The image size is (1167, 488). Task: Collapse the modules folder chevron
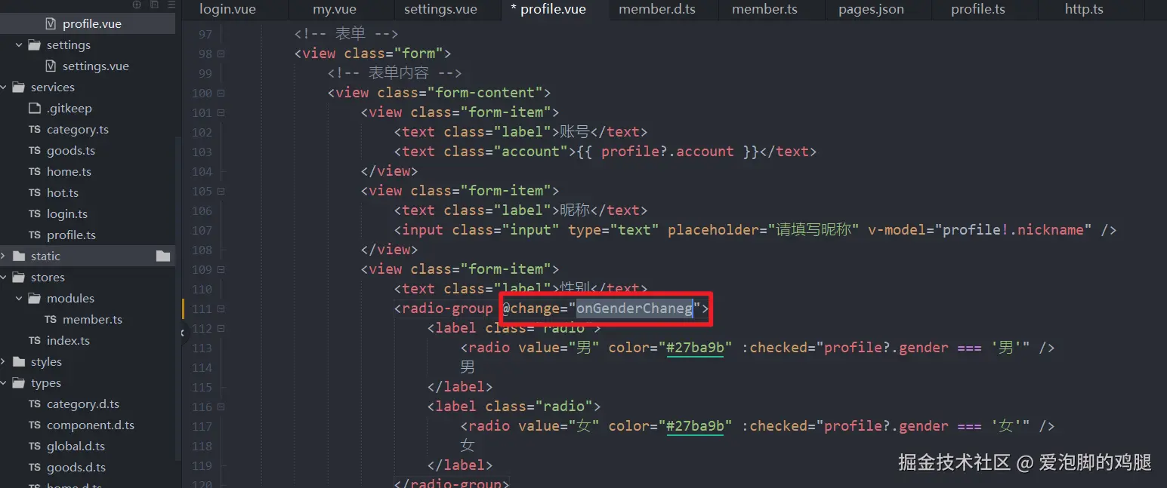click(x=19, y=299)
